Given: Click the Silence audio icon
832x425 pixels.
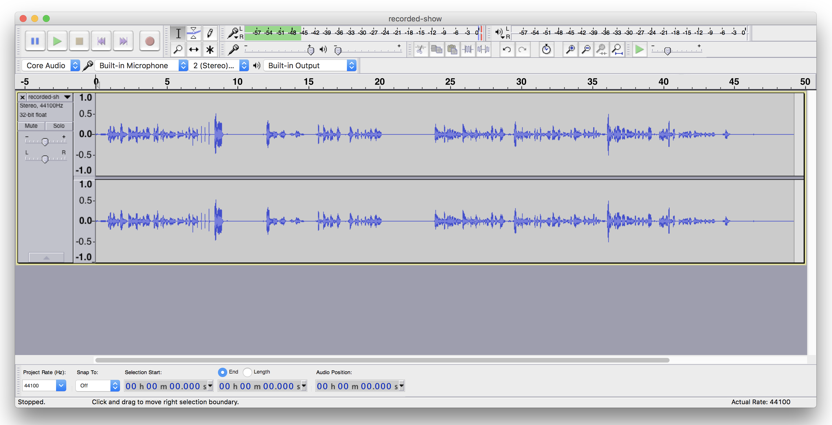Looking at the screenshot, I should click(484, 49).
